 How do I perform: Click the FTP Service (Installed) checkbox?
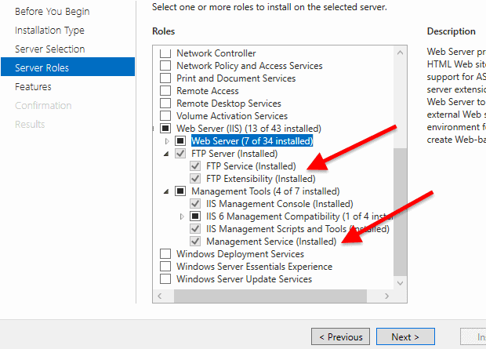195,166
